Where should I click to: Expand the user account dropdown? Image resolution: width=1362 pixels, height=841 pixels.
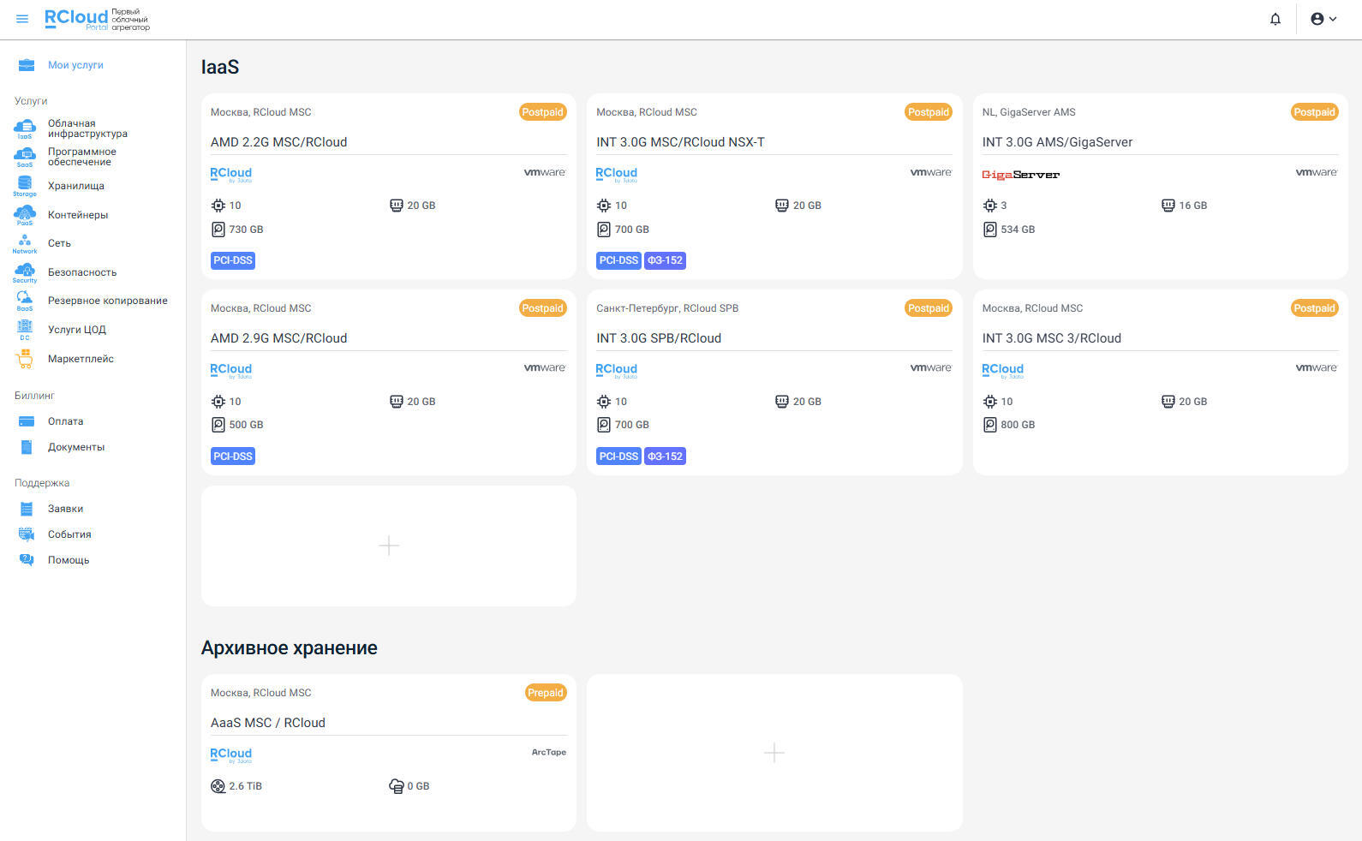[x=1323, y=19]
